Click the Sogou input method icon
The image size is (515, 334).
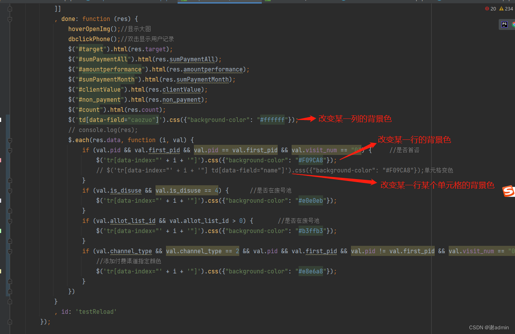(x=509, y=191)
